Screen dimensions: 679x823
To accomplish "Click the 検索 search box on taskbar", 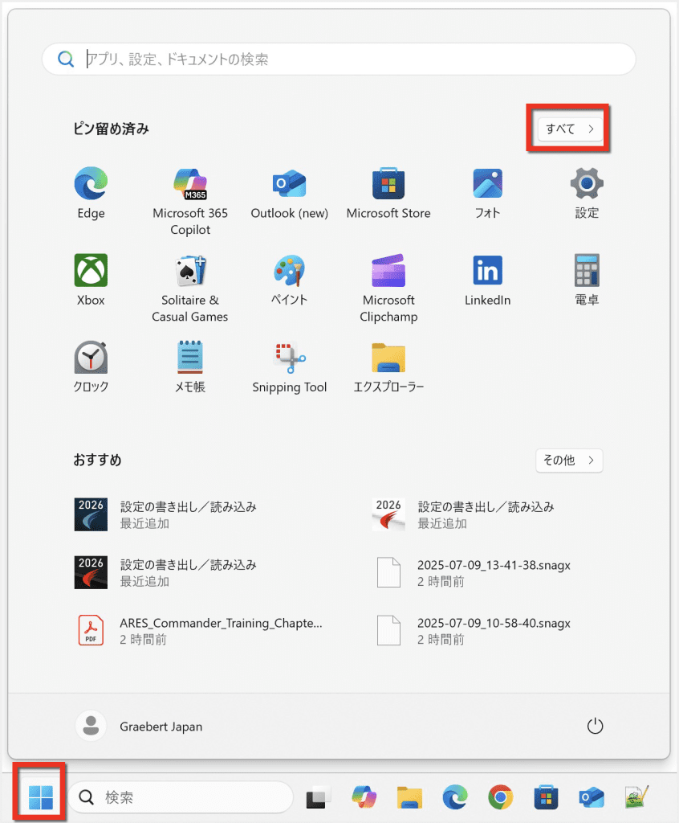I will (x=181, y=797).
